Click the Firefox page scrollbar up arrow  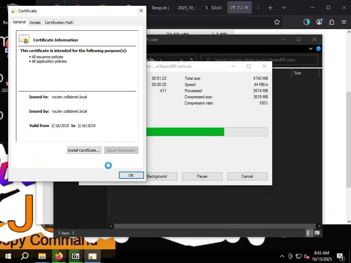[349, 32]
